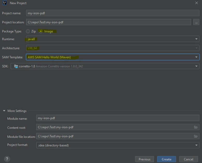Click the Runtime label
Screen dimensions: 202x163
coord(8,39)
